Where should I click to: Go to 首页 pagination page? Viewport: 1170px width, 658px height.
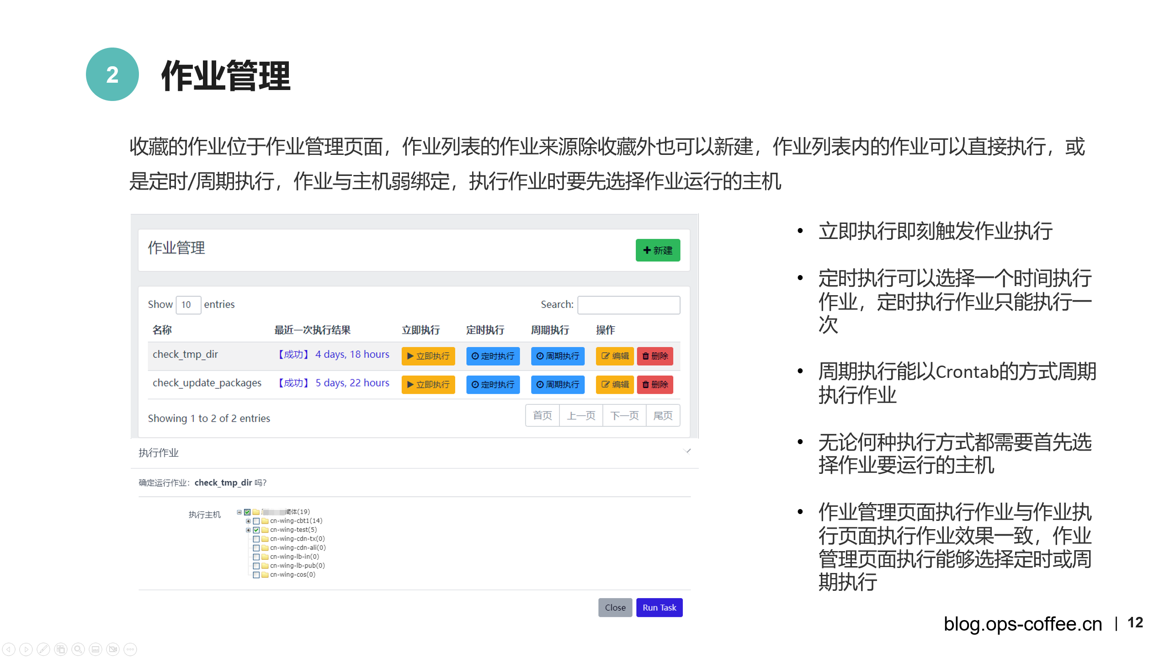click(542, 415)
